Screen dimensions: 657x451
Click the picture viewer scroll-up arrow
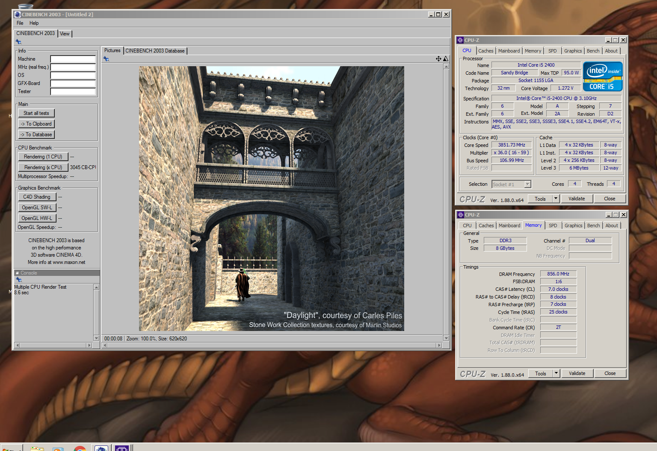pos(446,66)
